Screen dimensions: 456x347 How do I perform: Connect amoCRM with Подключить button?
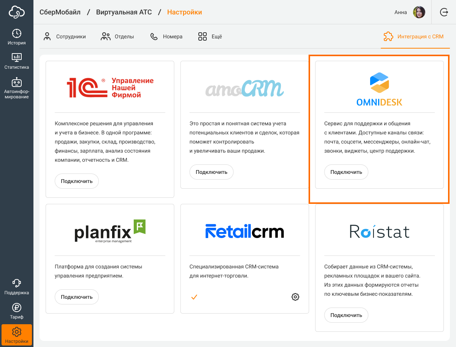point(211,172)
